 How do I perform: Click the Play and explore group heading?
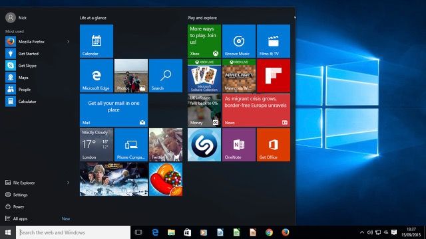pos(202,18)
